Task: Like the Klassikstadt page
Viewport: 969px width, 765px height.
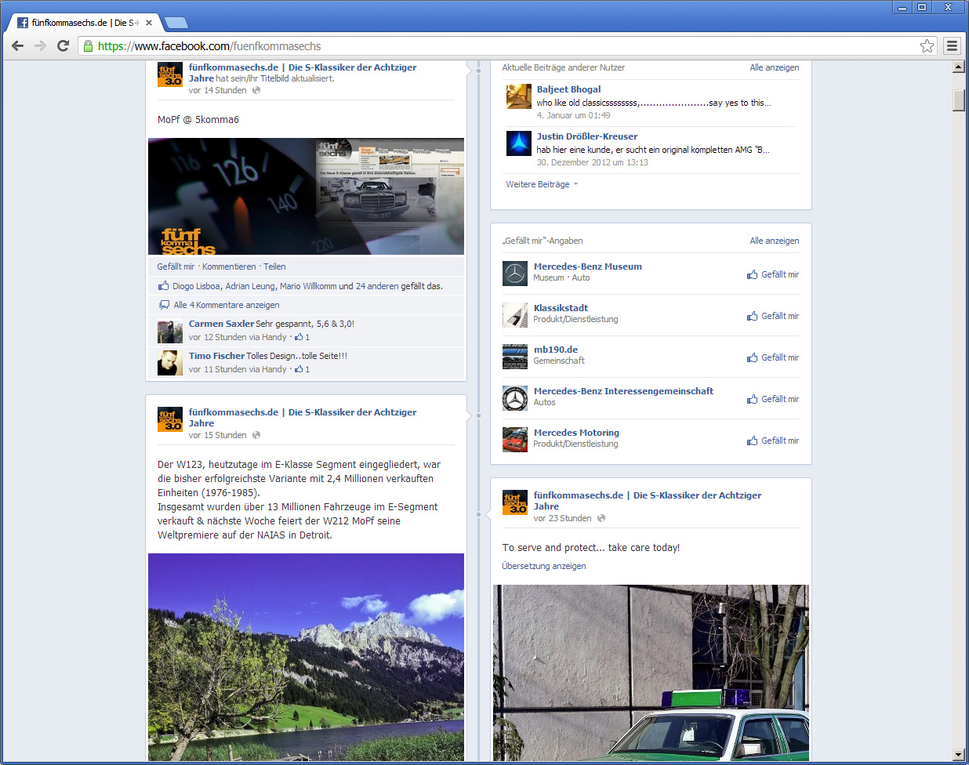Action: pos(773,316)
